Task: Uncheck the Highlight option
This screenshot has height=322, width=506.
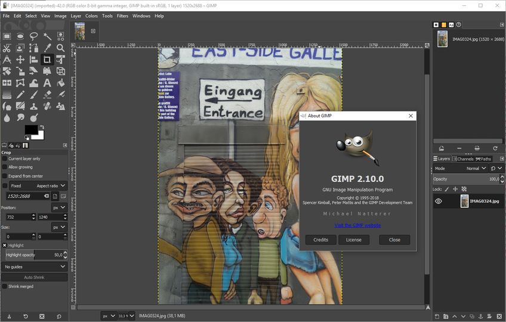Action: [5, 246]
